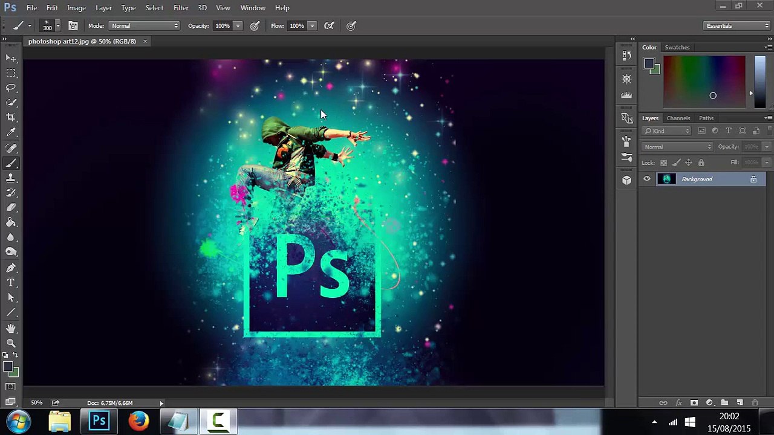Open the Flow slider dropdown arrow
This screenshot has width=774, height=435.
(312, 25)
